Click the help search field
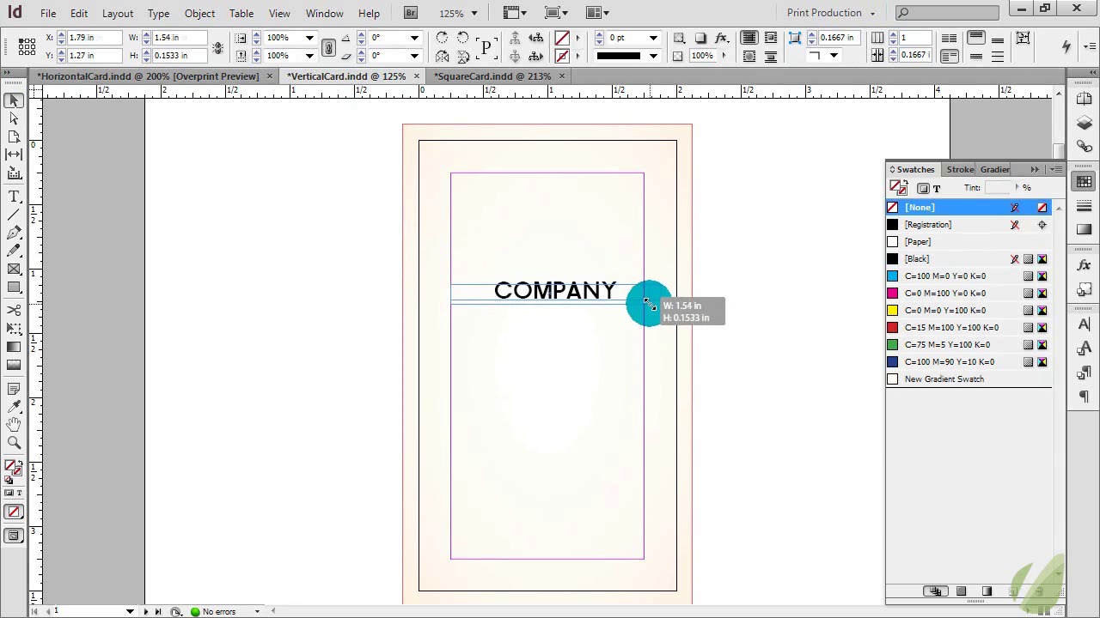The image size is (1100, 618). (947, 13)
